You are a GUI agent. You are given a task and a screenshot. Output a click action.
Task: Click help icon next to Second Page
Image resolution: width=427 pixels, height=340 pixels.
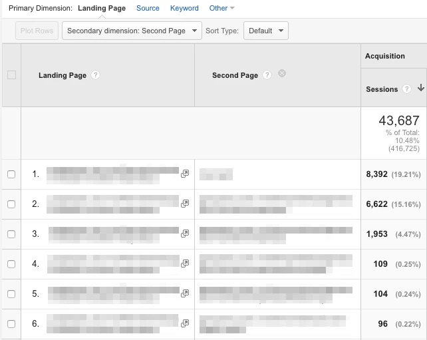(267, 75)
